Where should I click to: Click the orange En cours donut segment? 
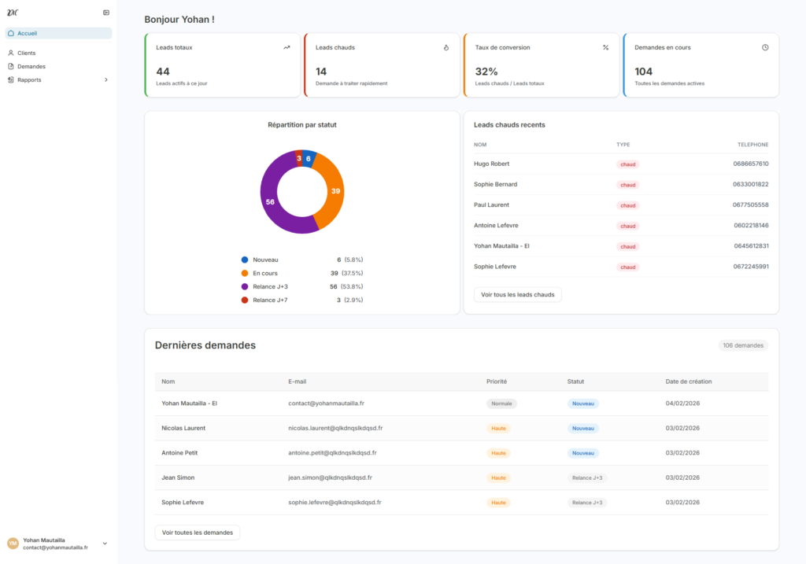click(332, 191)
